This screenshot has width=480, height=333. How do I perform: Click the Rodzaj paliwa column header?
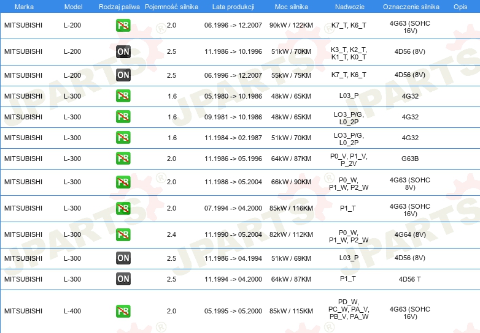pyautogui.click(x=119, y=7)
